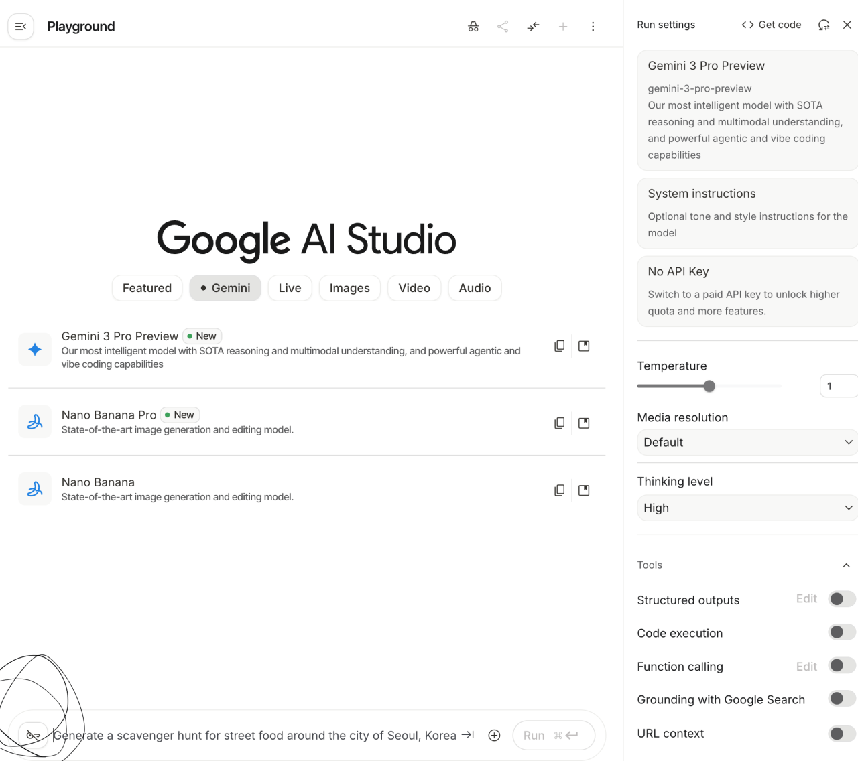Copy model ID for Nano Banana
The width and height of the screenshot is (858, 761).
(559, 490)
